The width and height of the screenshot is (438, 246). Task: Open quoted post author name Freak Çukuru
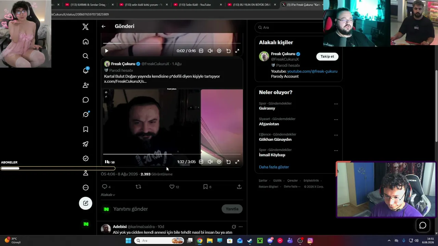pyautogui.click(x=123, y=64)
